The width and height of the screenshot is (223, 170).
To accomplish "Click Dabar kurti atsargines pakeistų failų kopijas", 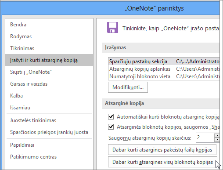I will (x=162, y=150).
